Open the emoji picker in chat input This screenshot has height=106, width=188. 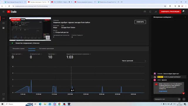(x=179, y=99)
